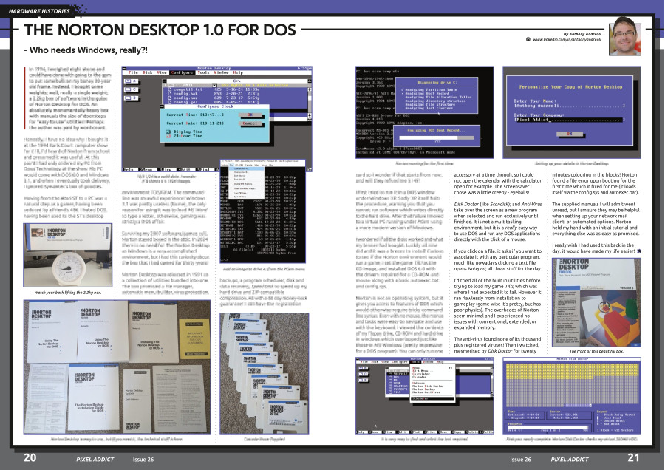Select Edit Menu... in Tools menu
This screenshot has height=470, width=665.
423,371
